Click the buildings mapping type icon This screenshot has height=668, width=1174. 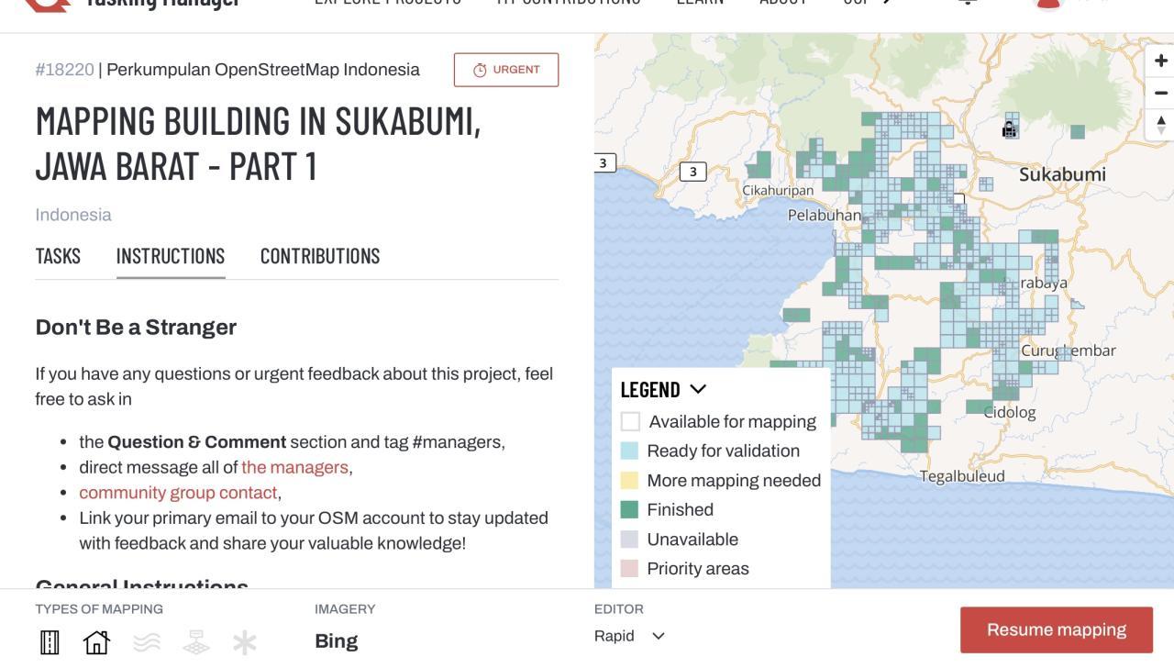click(x=96, y=642)
